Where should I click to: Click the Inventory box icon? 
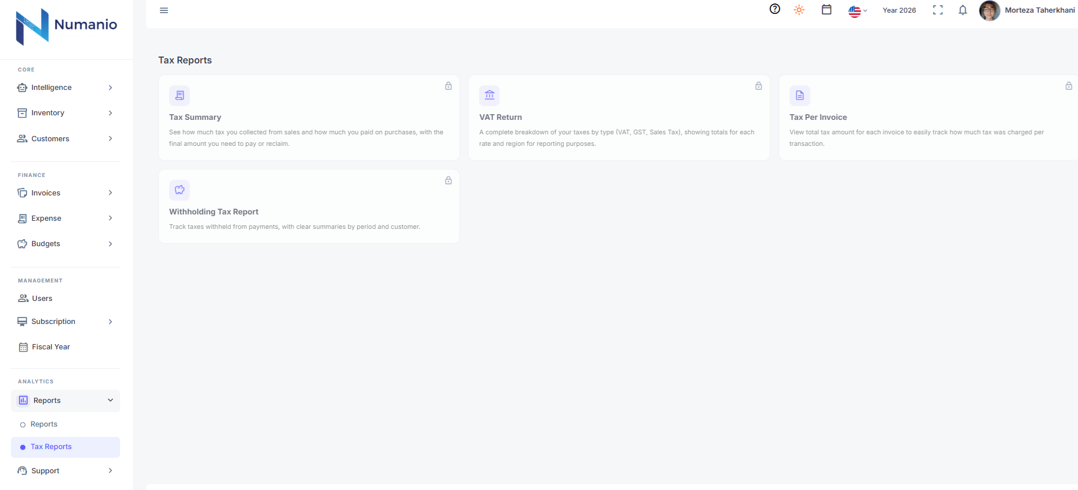click(23, 113)
